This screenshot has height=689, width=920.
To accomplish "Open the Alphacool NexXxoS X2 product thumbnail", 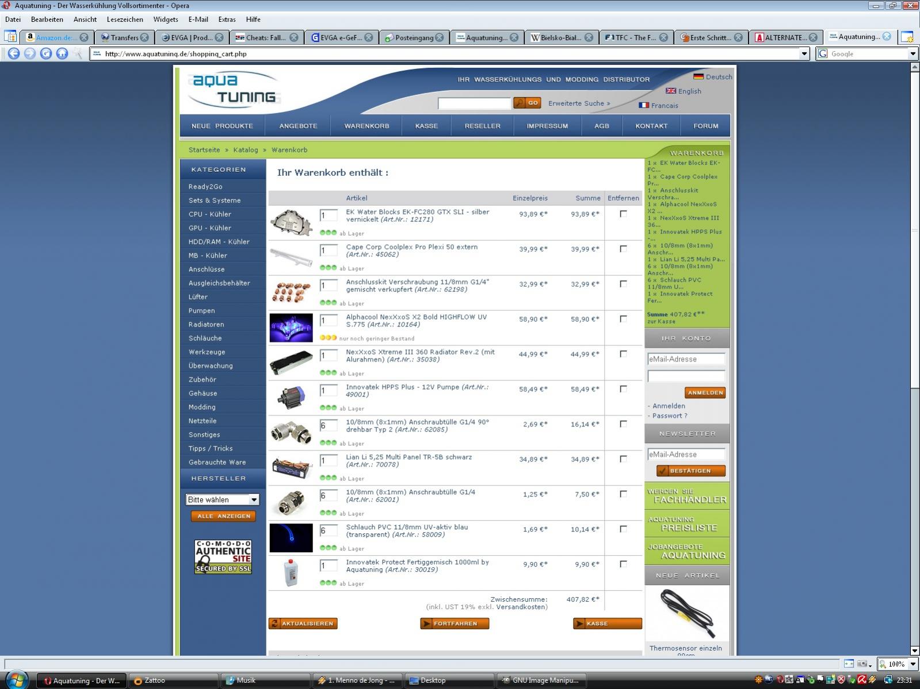I will pos(291,328).
